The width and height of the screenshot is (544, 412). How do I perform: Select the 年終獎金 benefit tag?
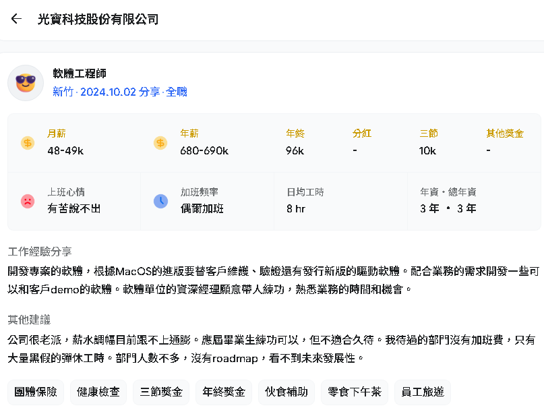224,392
